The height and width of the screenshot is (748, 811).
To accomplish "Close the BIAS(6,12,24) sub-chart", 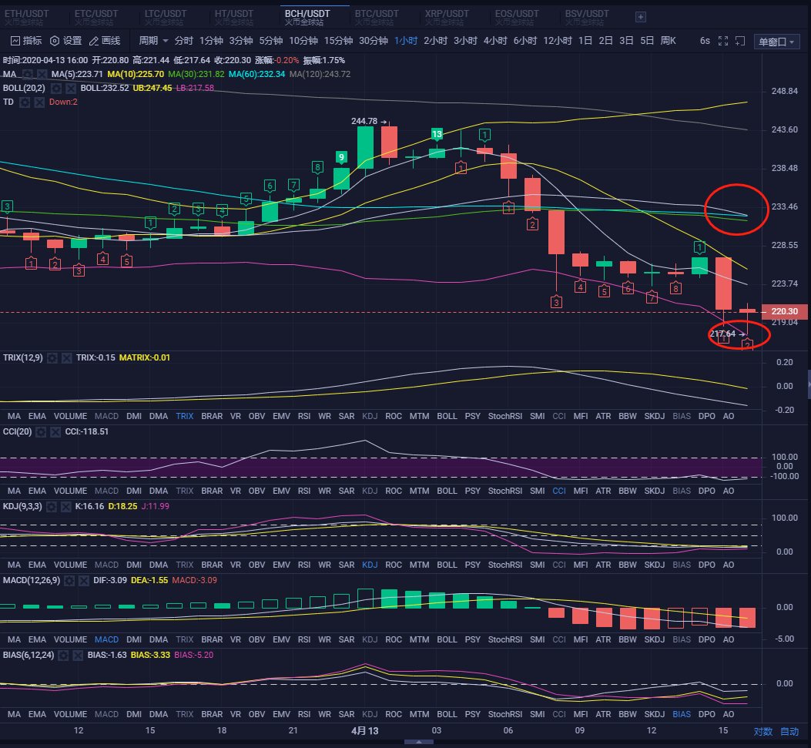I will (78, 656).
